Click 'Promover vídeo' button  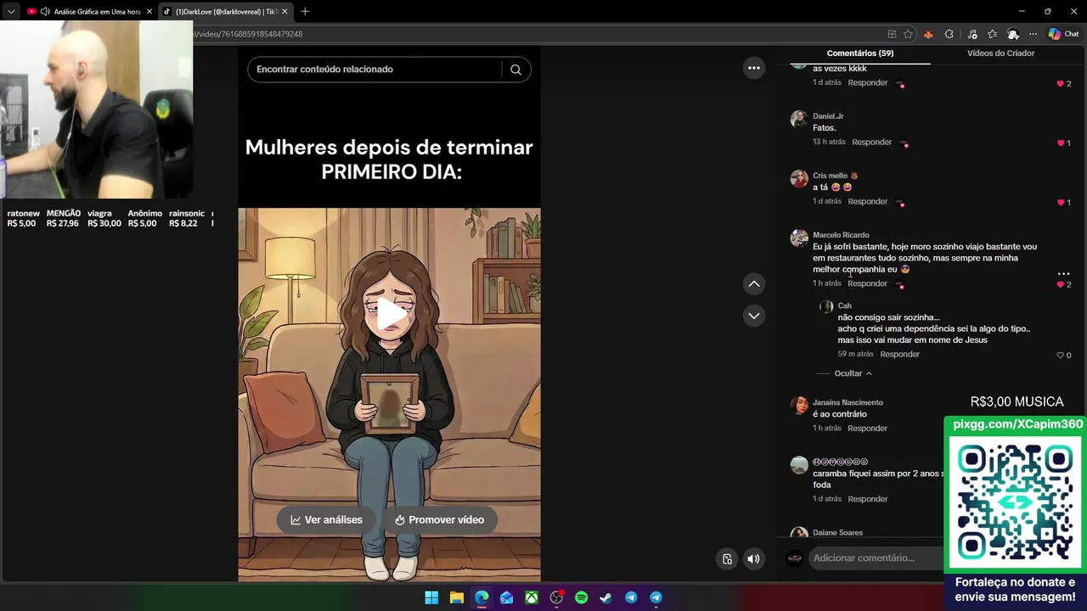point(439,519)
